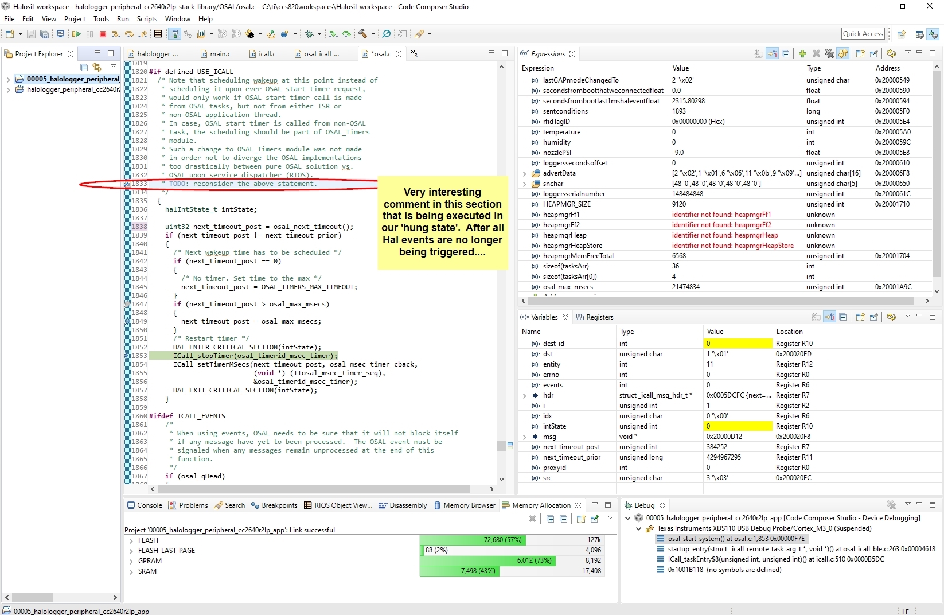Collapse the Texas Instruments XDS110 debug node
Screen dimensions: 944x615
point(638,528)
